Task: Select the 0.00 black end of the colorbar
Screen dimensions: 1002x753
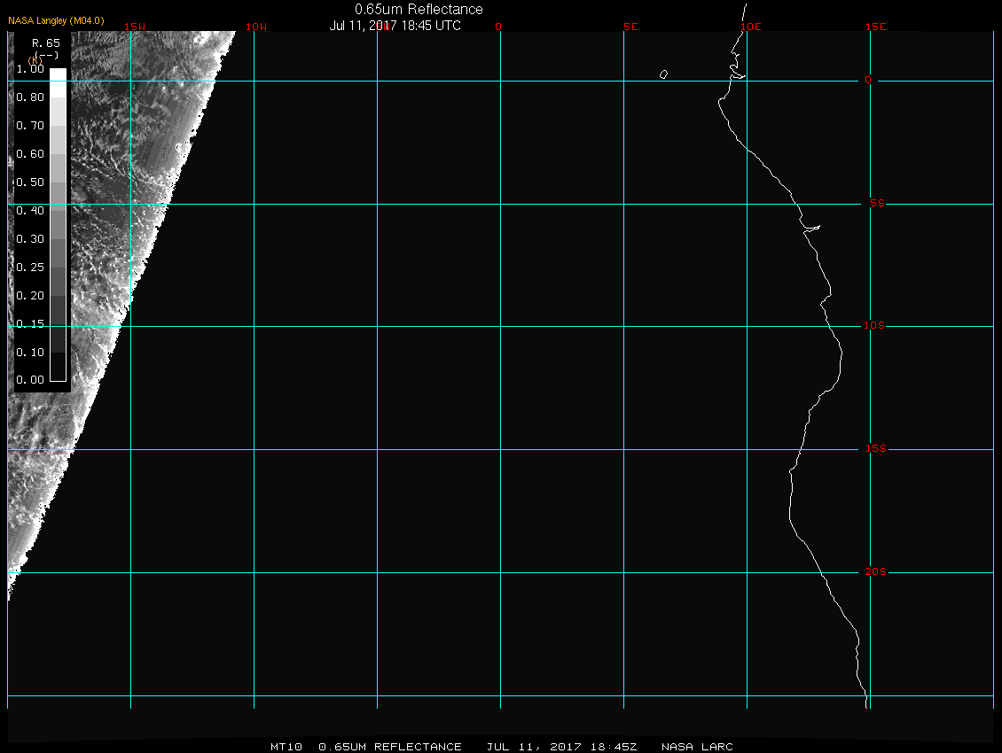Action: coord(58,374)
